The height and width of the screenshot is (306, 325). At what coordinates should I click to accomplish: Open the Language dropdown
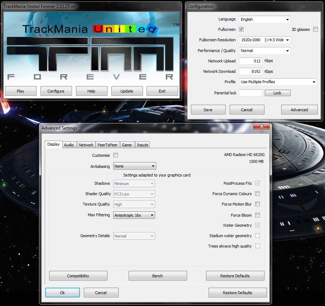tap(264, 19)
